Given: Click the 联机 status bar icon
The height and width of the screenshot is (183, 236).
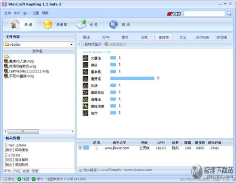Looking at the screenshot, I should point(5,179).
